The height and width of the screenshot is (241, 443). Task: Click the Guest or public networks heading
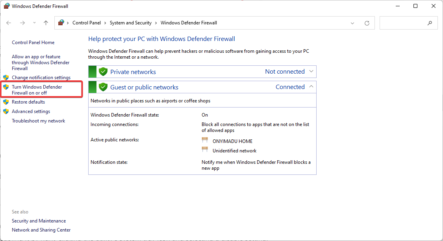[x=144, y=87]
